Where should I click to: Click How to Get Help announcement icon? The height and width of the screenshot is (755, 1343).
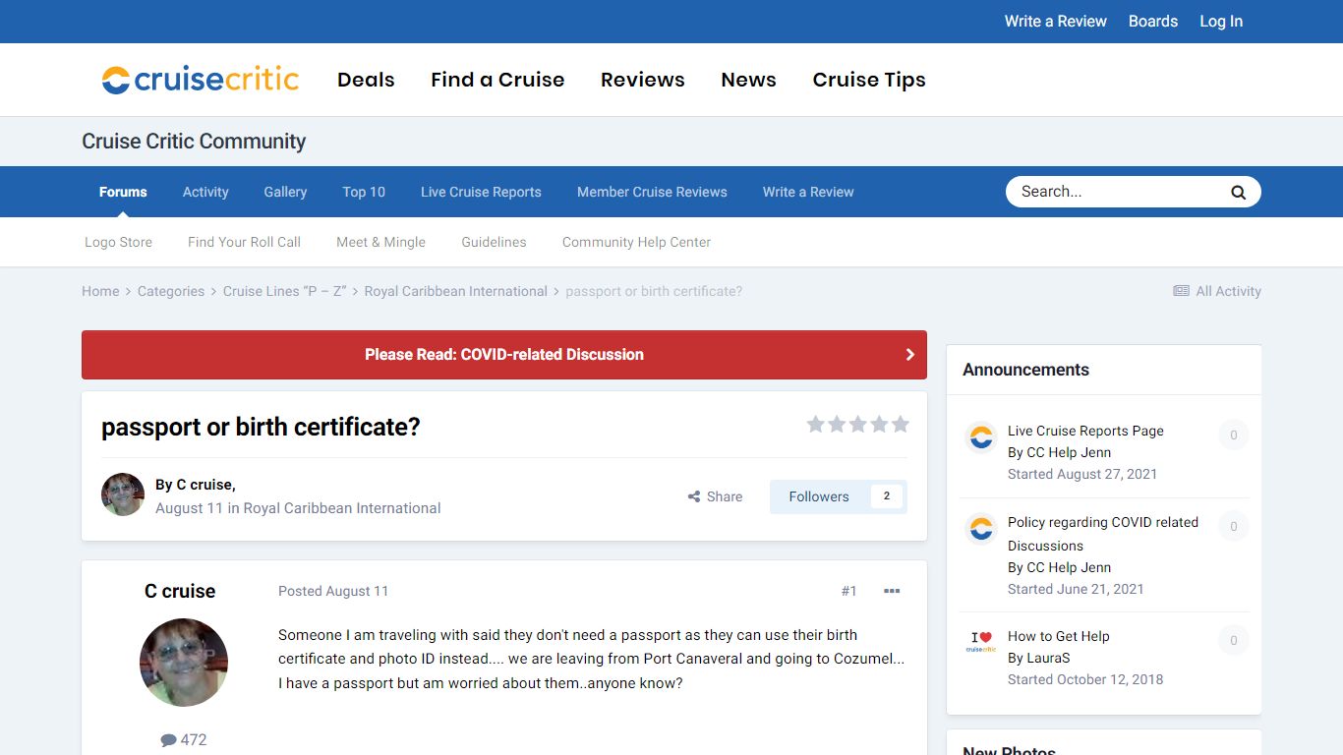point(981,642)
